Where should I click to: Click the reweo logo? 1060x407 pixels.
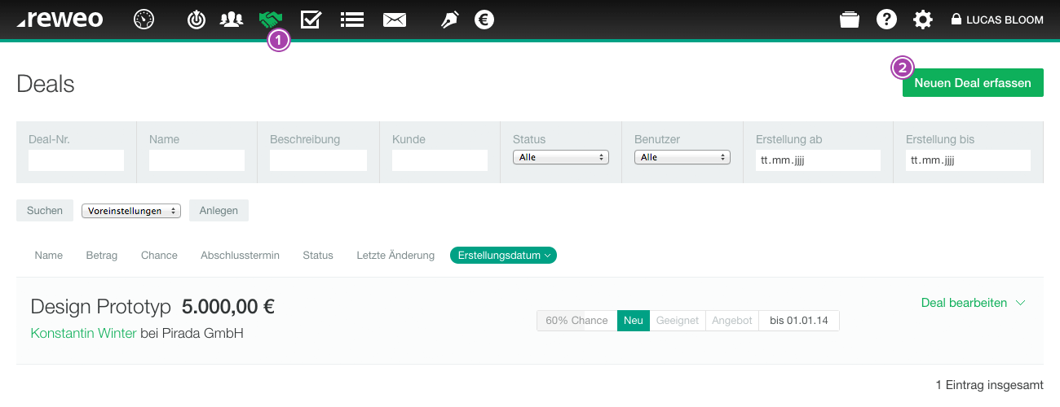click(x=60, y=20)
